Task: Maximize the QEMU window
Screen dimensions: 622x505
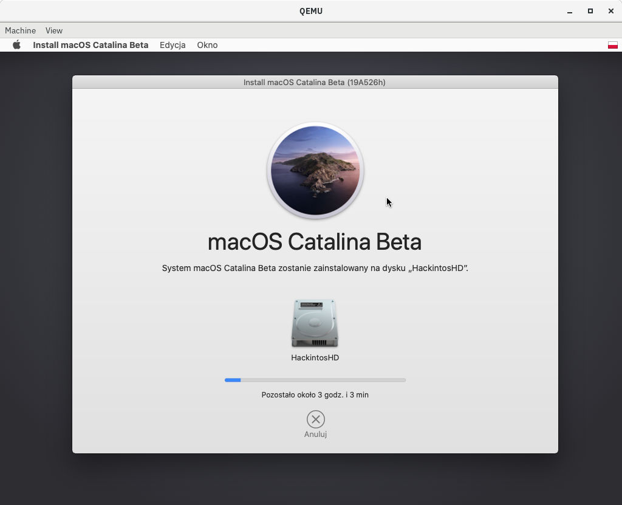Action: pos(590,11)
